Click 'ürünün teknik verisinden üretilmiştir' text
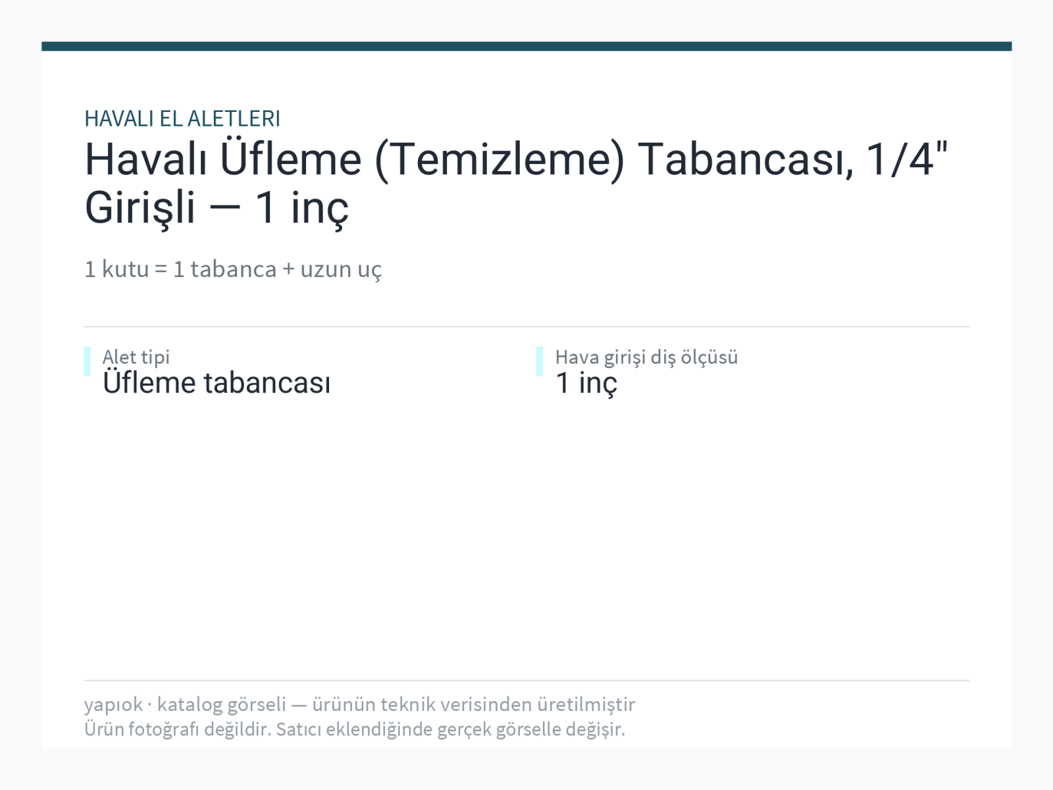 [474, 704]
